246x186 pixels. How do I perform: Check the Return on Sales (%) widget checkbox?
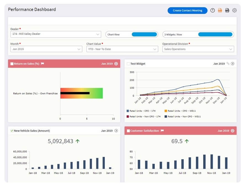click(12, 64)
